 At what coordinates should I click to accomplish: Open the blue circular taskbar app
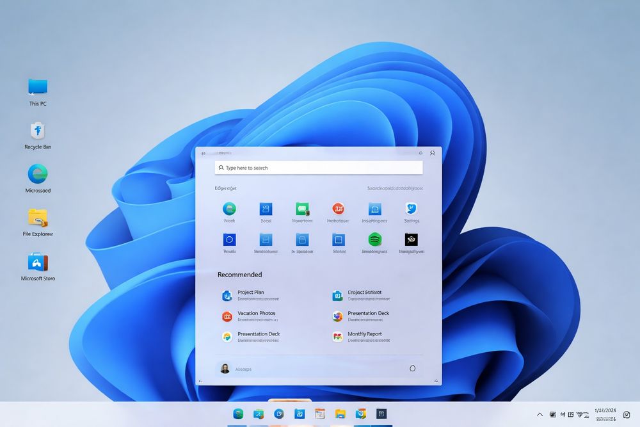[279, 414]
